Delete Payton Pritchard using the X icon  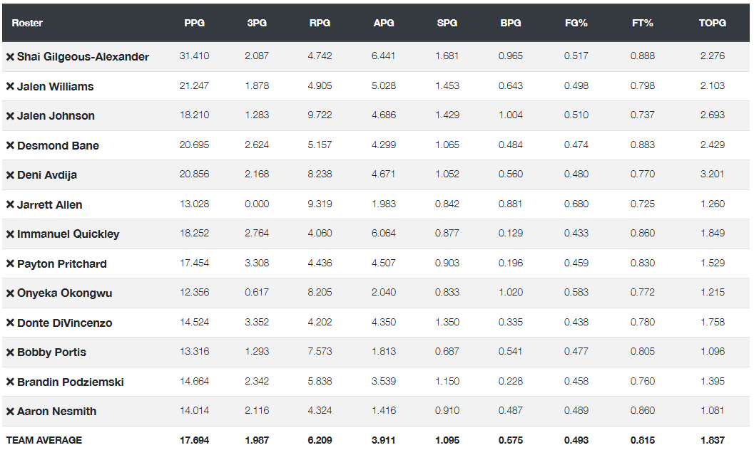[x=10, y=263]
